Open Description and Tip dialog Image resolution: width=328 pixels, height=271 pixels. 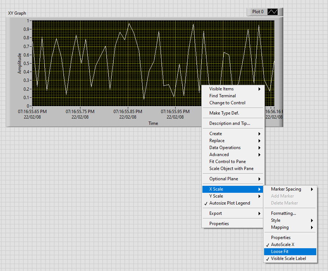pos(233,123)
